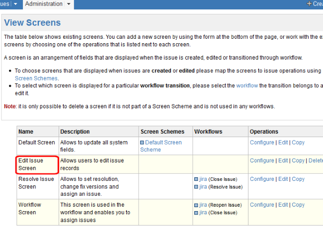Image resolution: width=323 pixels, height=227 pixels.
Task: Click the Default Screen Scheme square icon
Action: (142, 143)
